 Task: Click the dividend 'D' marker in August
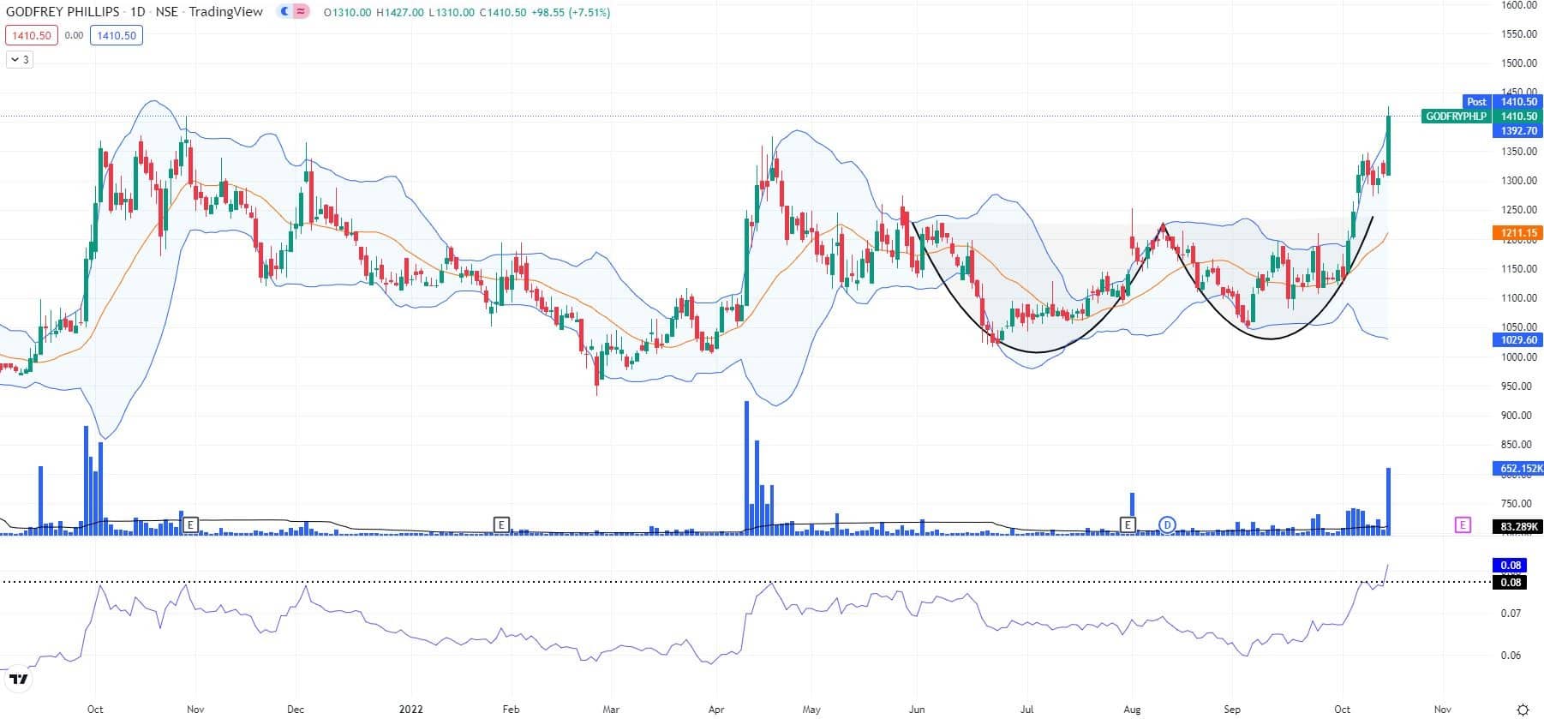pos(1167,524)
